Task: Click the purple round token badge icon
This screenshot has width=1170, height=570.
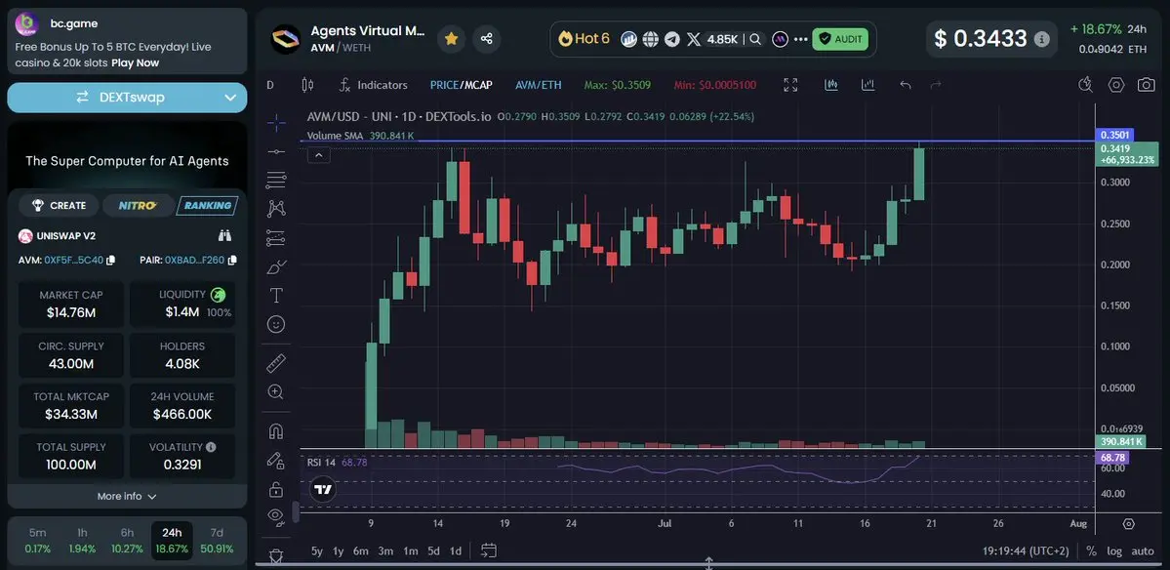Action: tap(780, 39)
